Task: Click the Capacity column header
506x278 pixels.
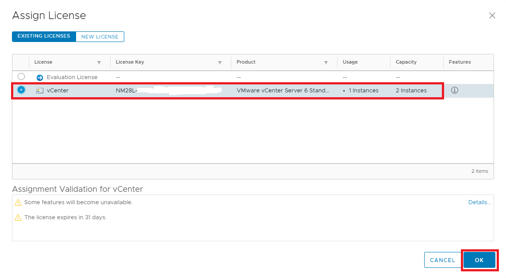Action: point(406,62)
